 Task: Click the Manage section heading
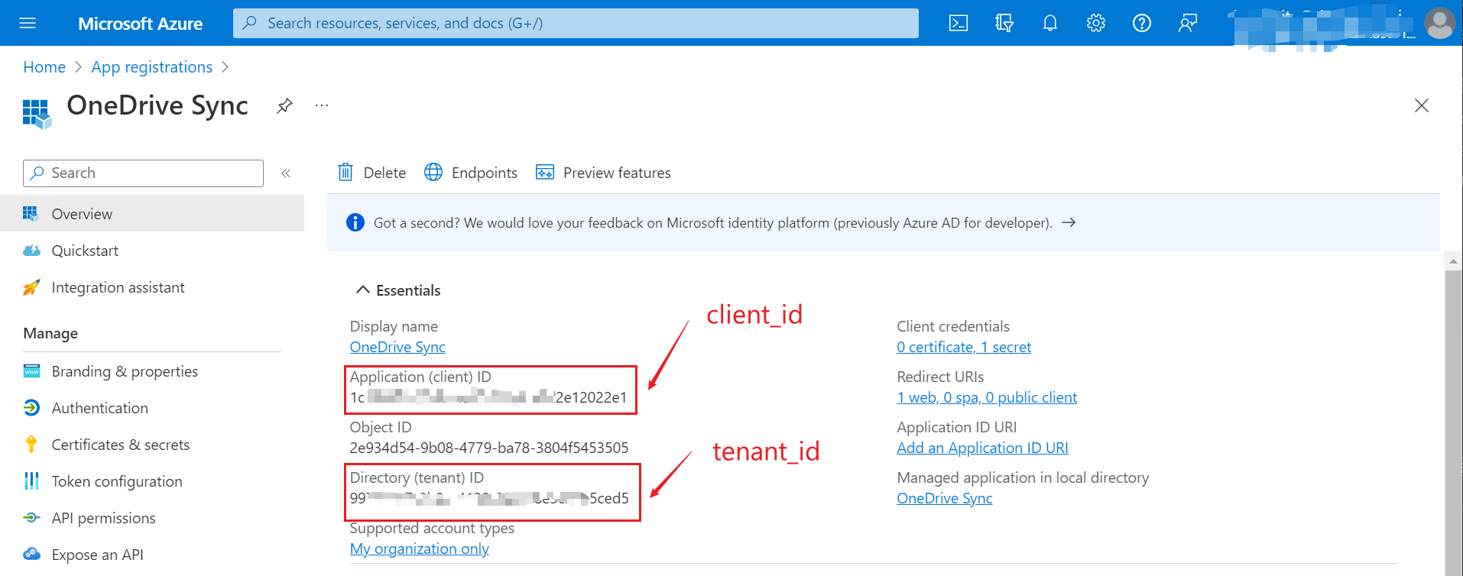click(50, 333)
